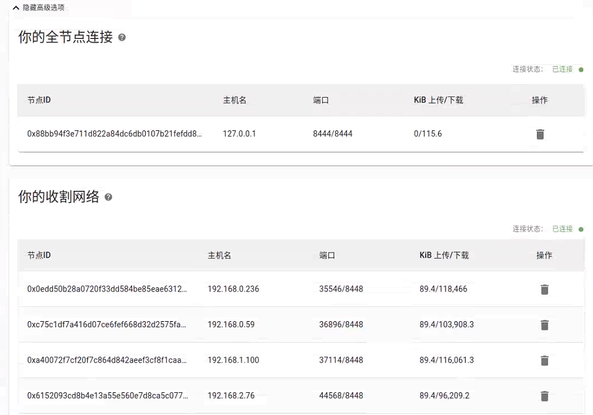Click hostname cell 192.168.0.236
593x415 pixels.
(x=233, y=289)
